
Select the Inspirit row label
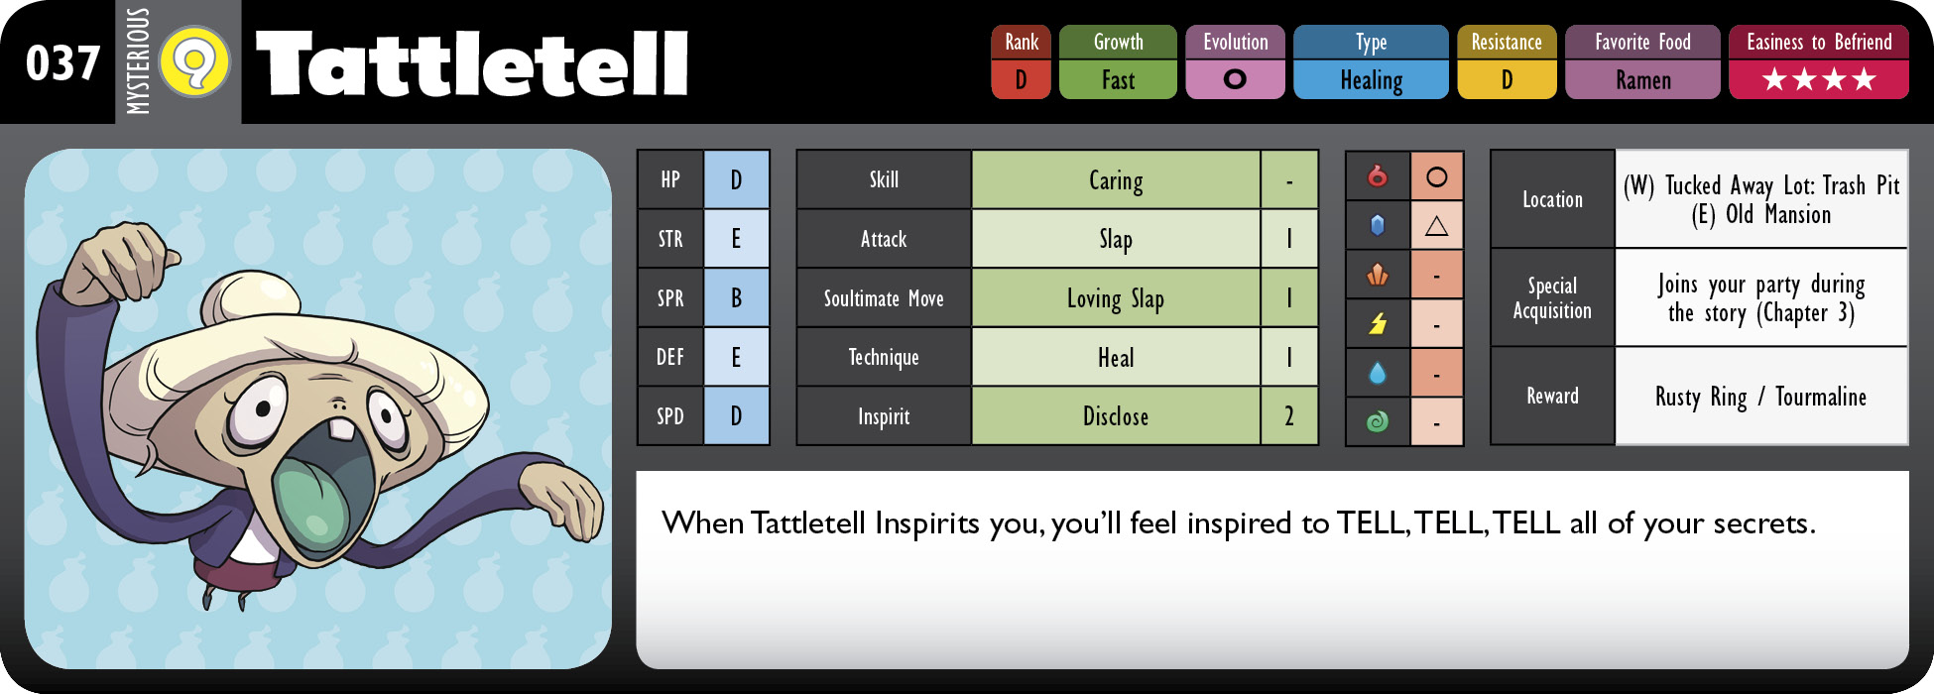[884, 416]
